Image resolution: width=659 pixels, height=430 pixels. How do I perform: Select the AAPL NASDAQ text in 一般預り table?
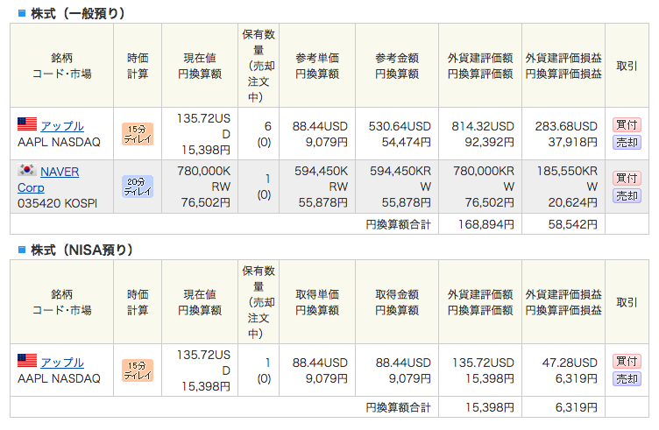tap(59, 142)
